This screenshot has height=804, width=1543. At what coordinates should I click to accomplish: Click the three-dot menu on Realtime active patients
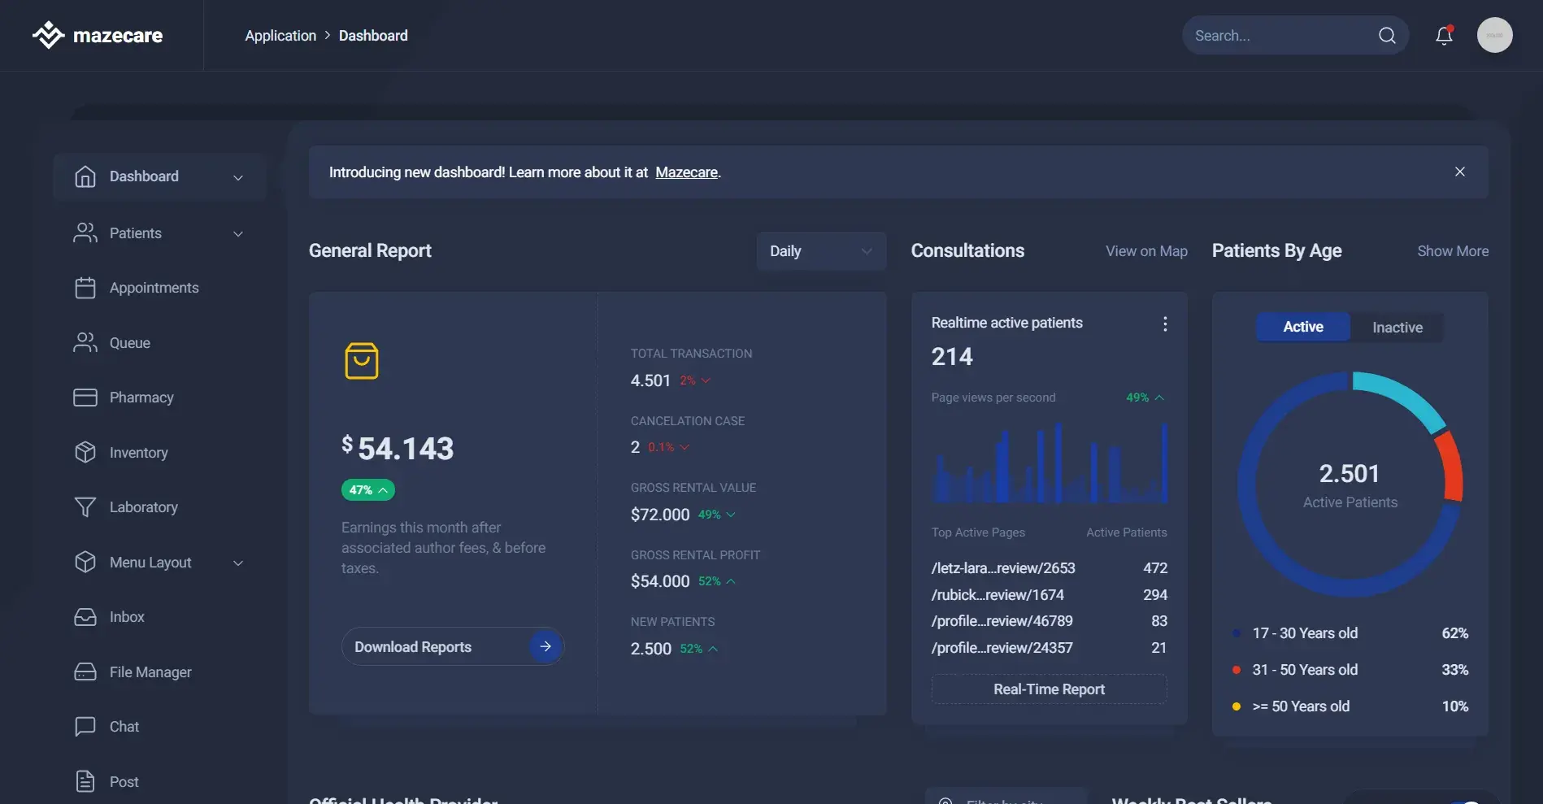coord(1165,324)
